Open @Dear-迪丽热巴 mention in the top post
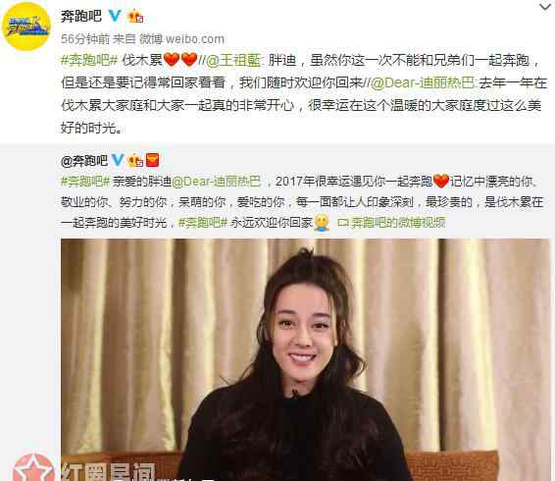 point(423,82)
